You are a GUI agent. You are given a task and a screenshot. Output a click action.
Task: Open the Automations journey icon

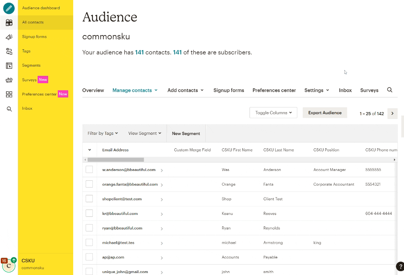[8, 51]
